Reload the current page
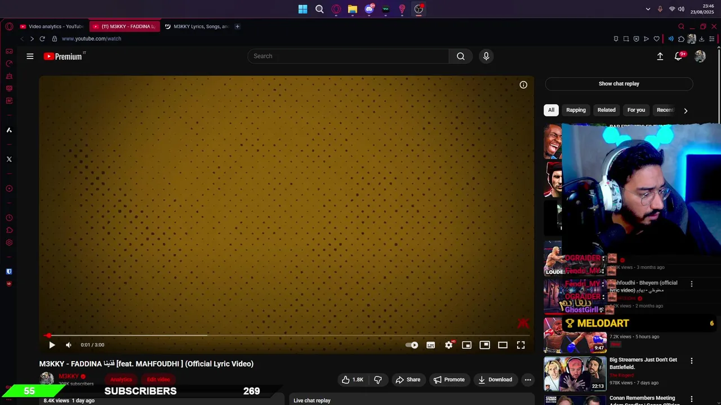Viewport: 721px width, 405px height. tap(42, 39)
